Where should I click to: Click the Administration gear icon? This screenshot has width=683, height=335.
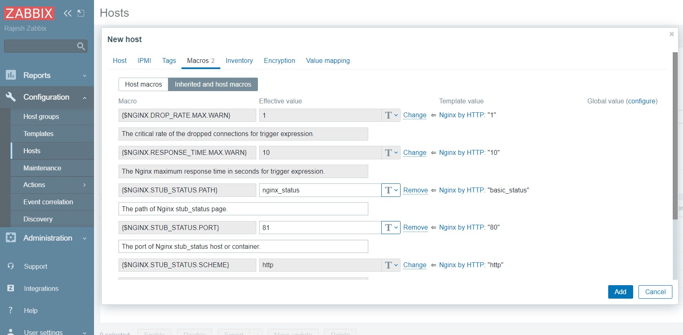(11, 238)
